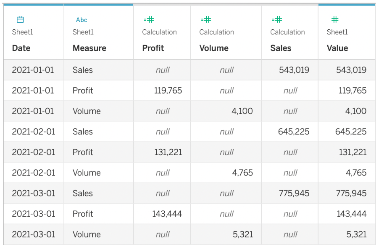Click the Abc string type icon above Measure
This screenshot has width=379, height=246.
point(82,20)
